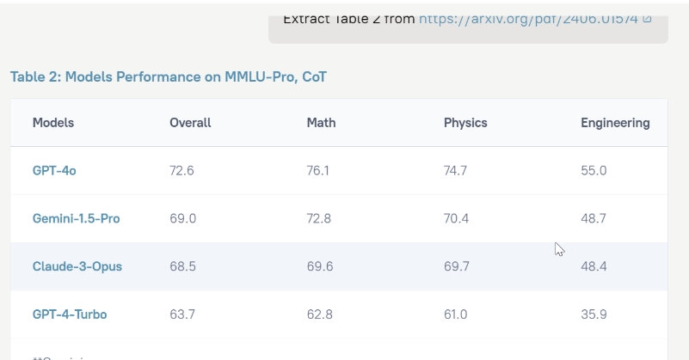Screen dimensions: 689x360
Task: Click the Engineering column header
Action: point(615,123)
